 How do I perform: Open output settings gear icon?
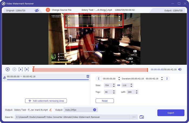[x=94, y=110]
